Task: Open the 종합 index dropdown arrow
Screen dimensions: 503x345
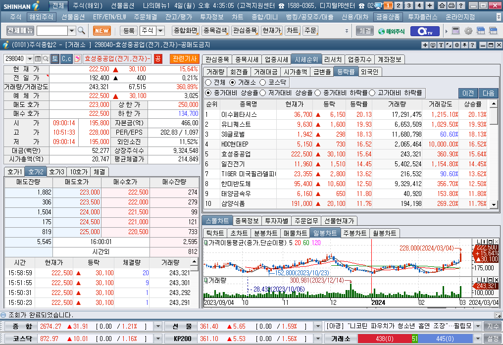Action: [158, 326]
